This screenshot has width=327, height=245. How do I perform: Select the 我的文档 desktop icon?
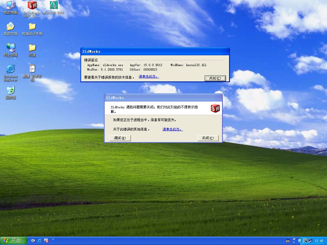[11, 29]
